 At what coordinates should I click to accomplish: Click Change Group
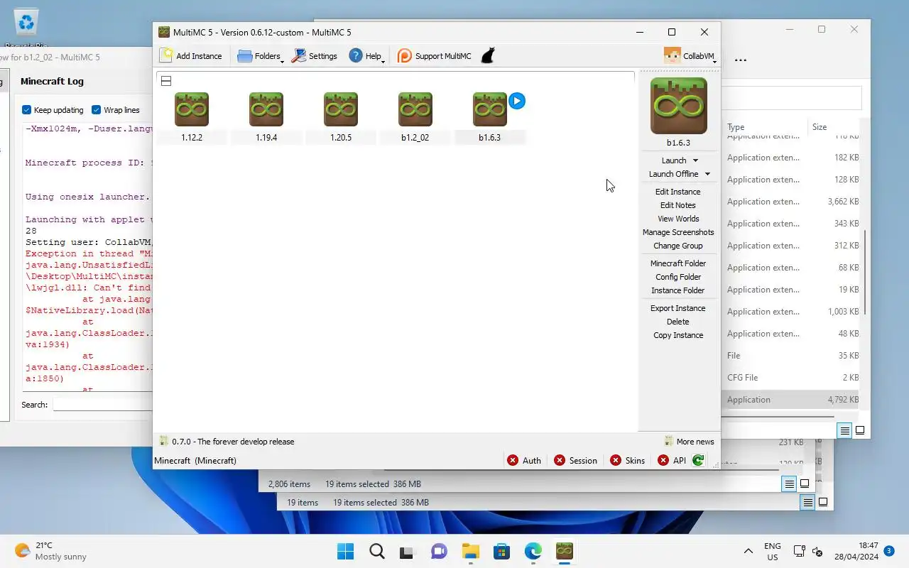(x=678, y=246)
